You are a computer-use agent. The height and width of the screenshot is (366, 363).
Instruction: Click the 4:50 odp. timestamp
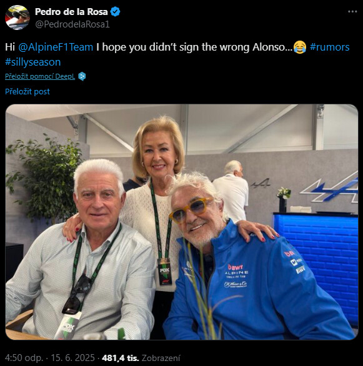(x=24, y=358)
